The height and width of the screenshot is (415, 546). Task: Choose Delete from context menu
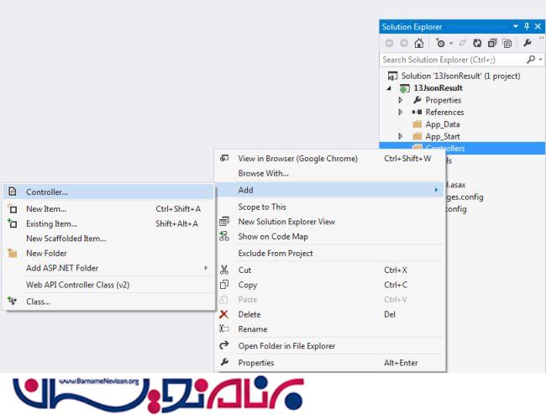coord(330,314)
